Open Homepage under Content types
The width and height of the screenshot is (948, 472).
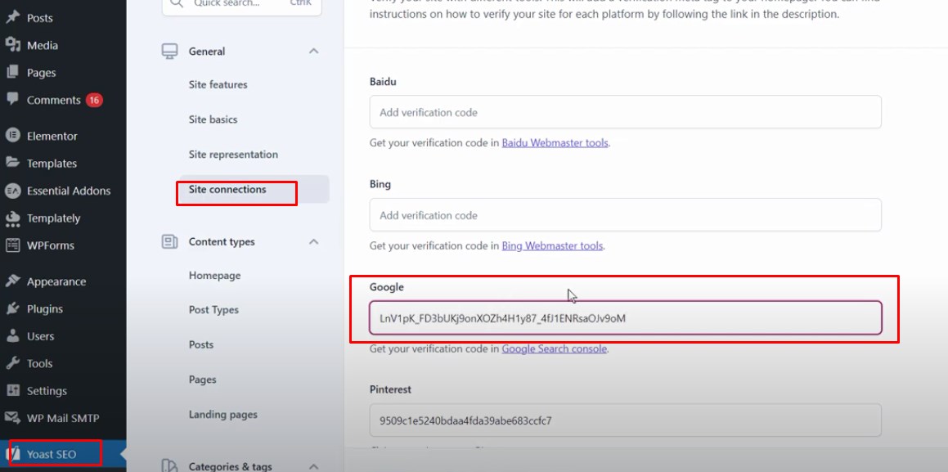(x=214, y=276)
